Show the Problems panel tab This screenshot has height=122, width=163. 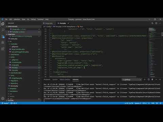pyautogui.click(x=47, y=80)
